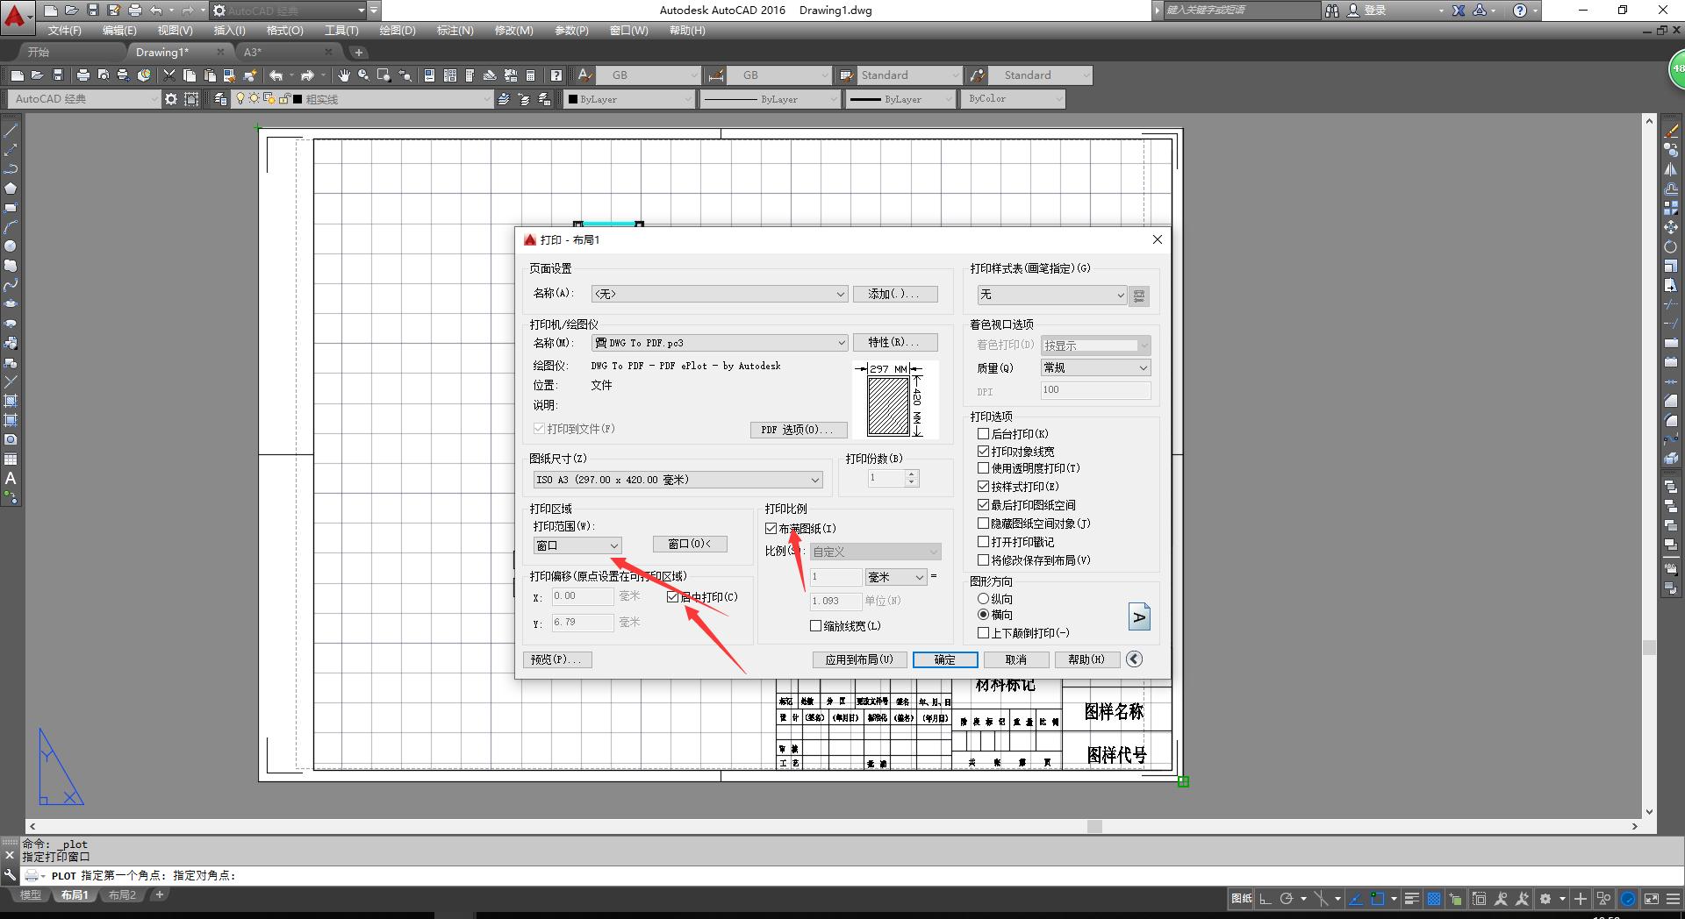This screenshot has height=919, width=1685.
Task: Open printer name DWG To PDF dropdown
Action: pyautogui.click(x=720, y=343)
